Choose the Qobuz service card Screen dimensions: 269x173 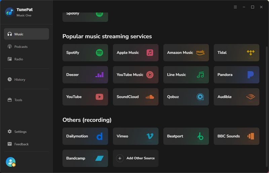click(x=186, y=97)
